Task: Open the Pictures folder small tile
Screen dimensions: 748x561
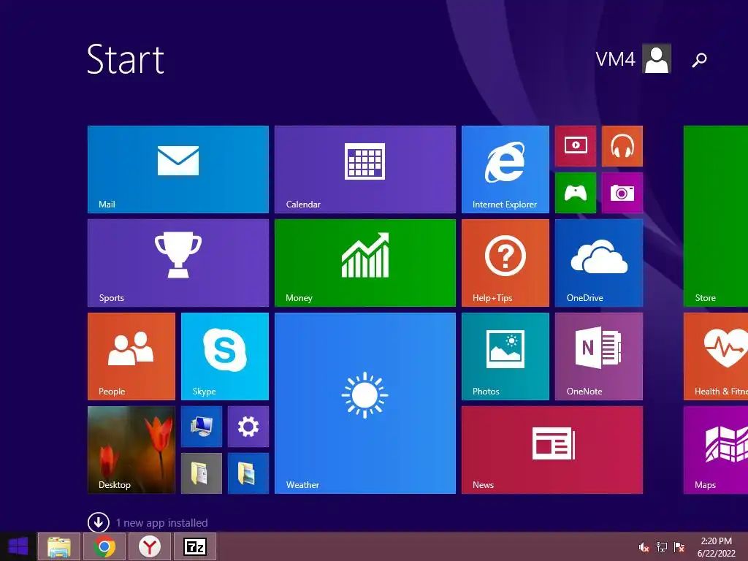Action: (x=248, y=473)
